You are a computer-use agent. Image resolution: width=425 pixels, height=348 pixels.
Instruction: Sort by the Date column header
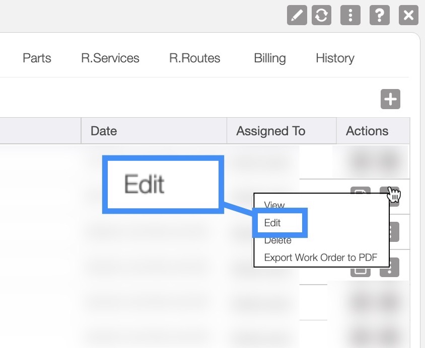coord(104,131)
